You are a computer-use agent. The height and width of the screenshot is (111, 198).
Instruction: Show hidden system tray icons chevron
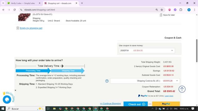(153, 109)
